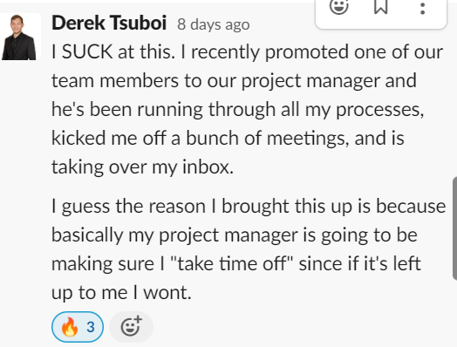Click the word processes in the message
Image resolution: width=457 pixels, height=347 pixels.
pos(379,111)
